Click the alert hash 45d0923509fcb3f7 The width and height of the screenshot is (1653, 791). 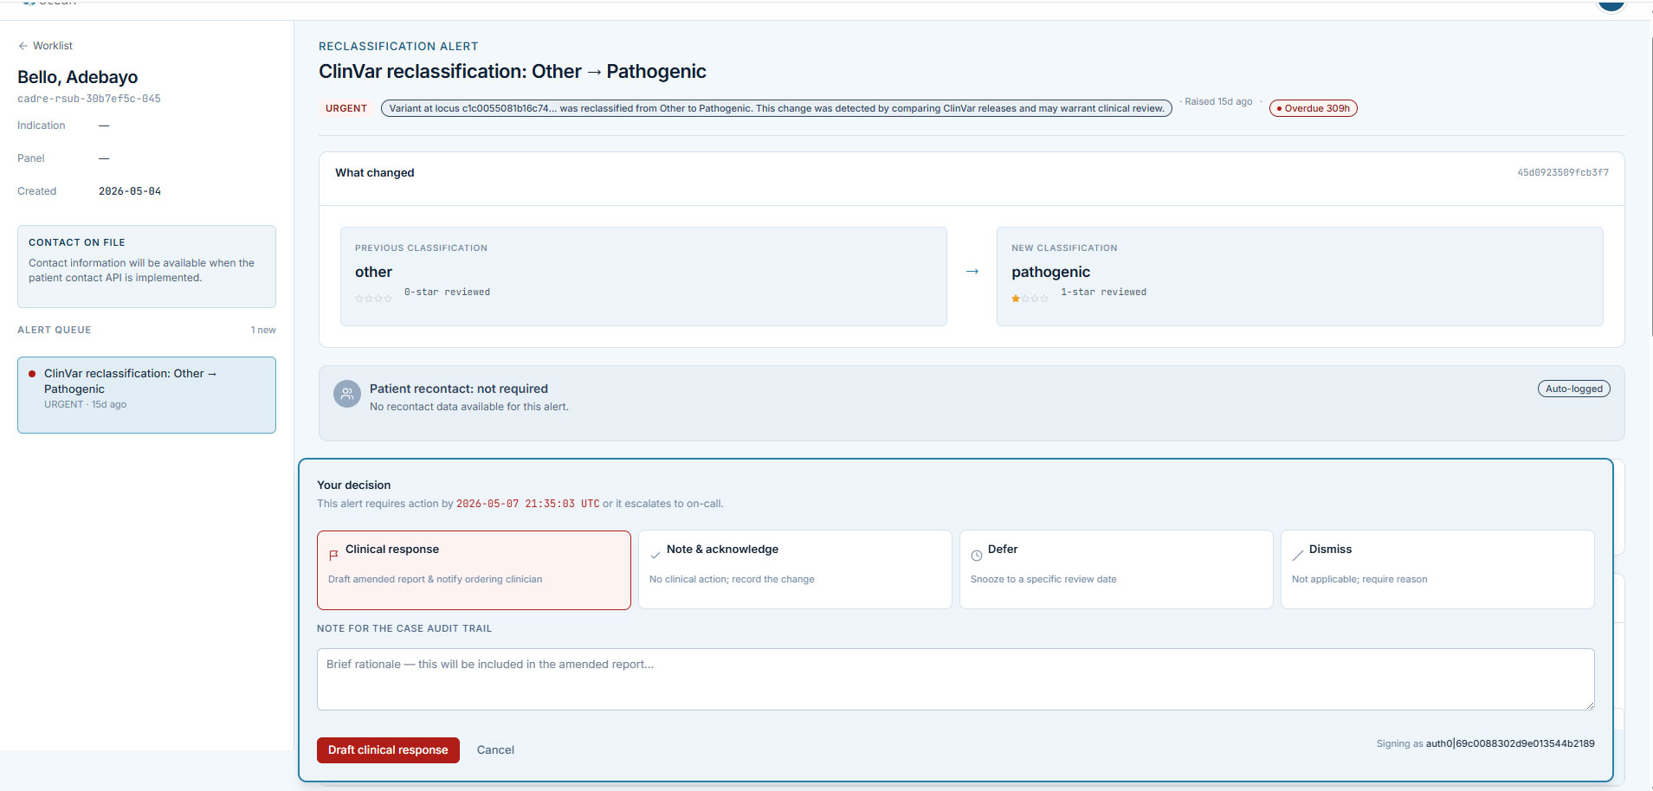(1563, 172)
